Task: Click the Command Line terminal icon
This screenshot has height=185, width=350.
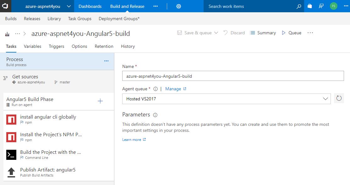Action: 11,154
